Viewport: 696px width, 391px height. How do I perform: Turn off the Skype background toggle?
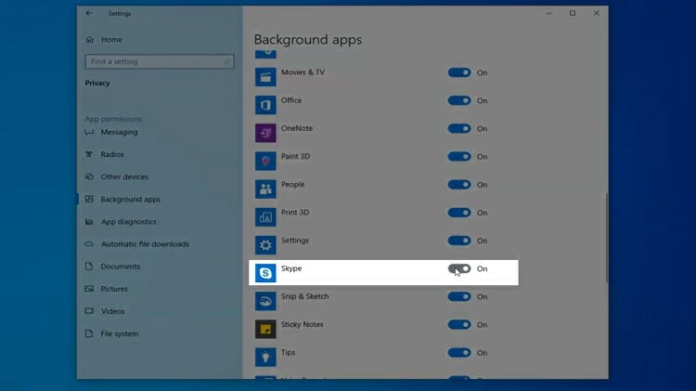coord(459,268)
